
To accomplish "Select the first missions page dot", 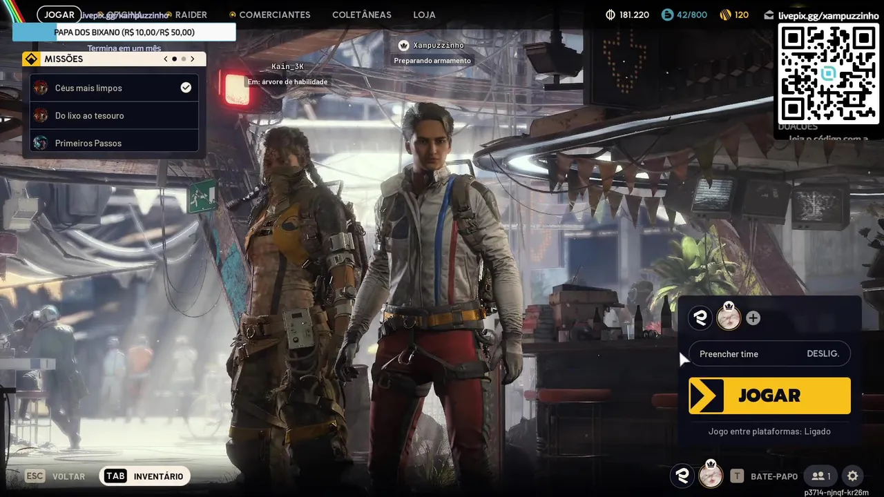I will pyautogui.click(x=175, y=59).
